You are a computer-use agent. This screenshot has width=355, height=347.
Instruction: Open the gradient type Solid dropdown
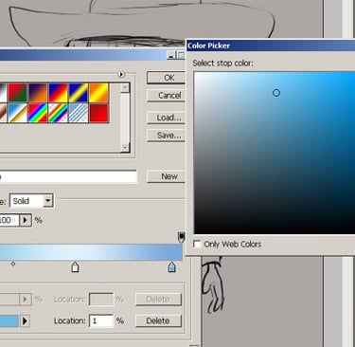pyautogui.click(x=47, y=201)
